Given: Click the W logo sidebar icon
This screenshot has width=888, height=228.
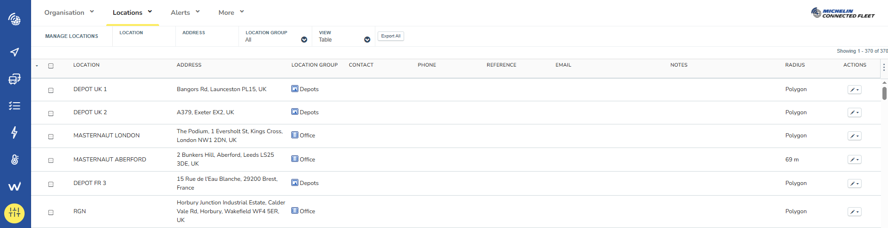Looking at the screenshot, I should (x=15, y=186).
